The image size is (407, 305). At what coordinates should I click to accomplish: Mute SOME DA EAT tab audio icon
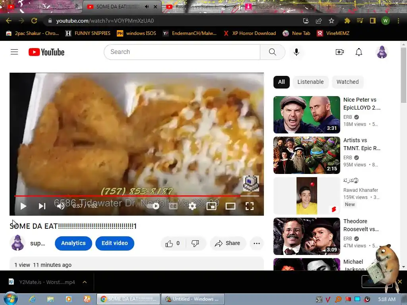point(147,7)
